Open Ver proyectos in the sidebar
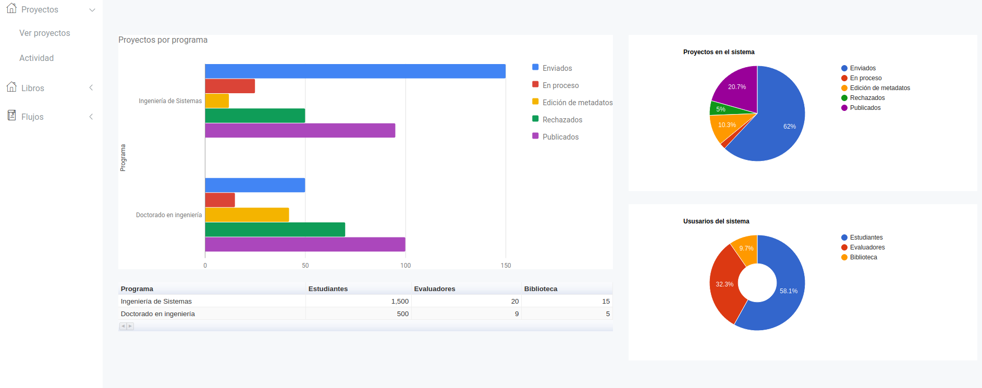This screenshot has width=982, height=388. [45, 33]
